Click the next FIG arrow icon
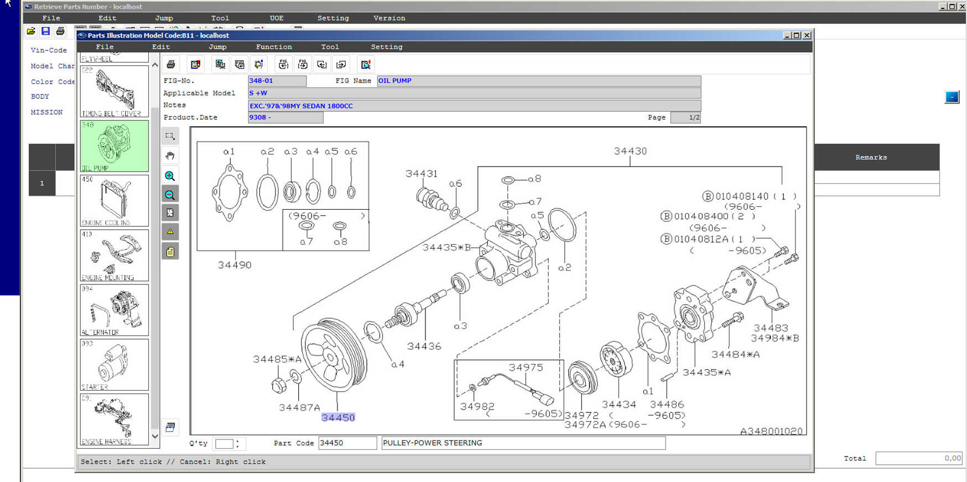 (303, 65)
